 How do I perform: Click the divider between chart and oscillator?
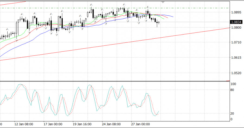tap(114, 81)
